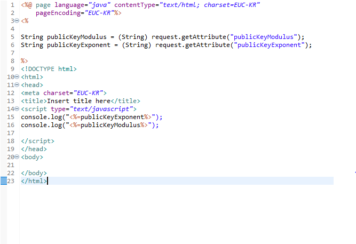Screen dimensions: 356x244
Task: Click the <% scriptlet opener on line 3
Action: (x=25, y=21)
